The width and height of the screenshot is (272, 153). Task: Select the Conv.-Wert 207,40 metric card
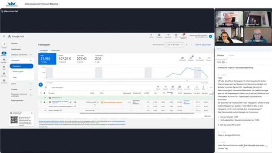click(83, 59)
